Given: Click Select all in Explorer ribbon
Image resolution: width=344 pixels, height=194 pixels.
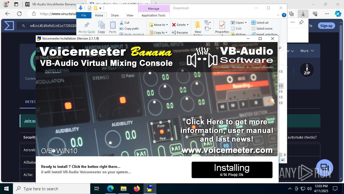Looking at the screenshot, I should click(260, 23).
